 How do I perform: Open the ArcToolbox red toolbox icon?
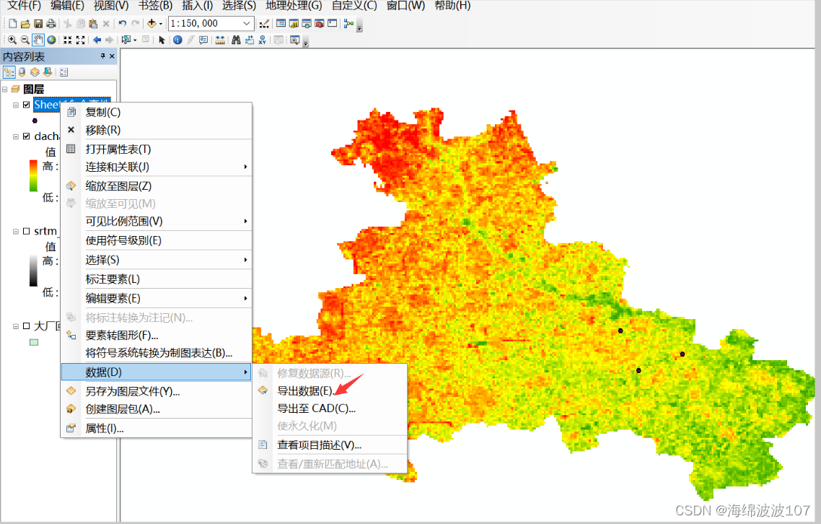(x=320, y=24)
